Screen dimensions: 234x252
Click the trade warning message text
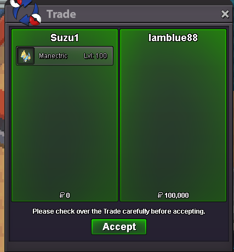tap(119, 211)
